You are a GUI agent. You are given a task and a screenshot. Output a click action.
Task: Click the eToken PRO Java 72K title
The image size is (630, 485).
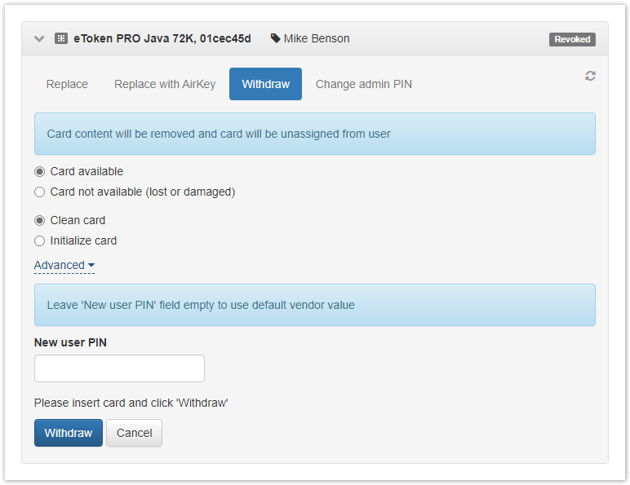tap(162, 38)
